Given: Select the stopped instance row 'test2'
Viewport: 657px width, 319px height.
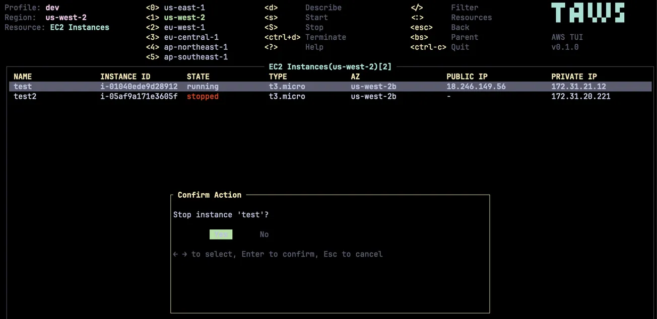Looking at the screenshot, I should click(x=25, y=96).
